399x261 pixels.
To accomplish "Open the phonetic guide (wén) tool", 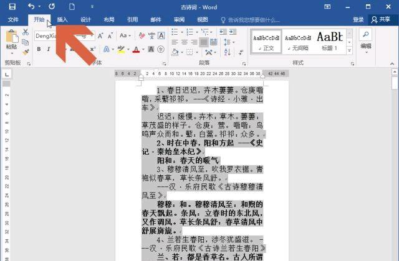I will [x=151, y=36].
